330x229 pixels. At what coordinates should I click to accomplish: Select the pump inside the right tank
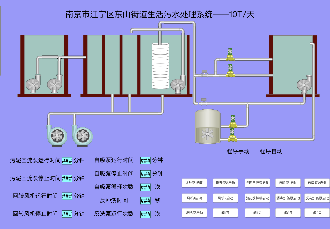tap(304, 85)
